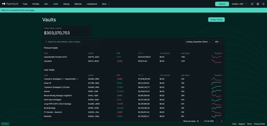The width and height of the screenshot is (267, 126).
Task: Open the Leading, Deposited, Others filter
Action: click(x=198, y=42)
